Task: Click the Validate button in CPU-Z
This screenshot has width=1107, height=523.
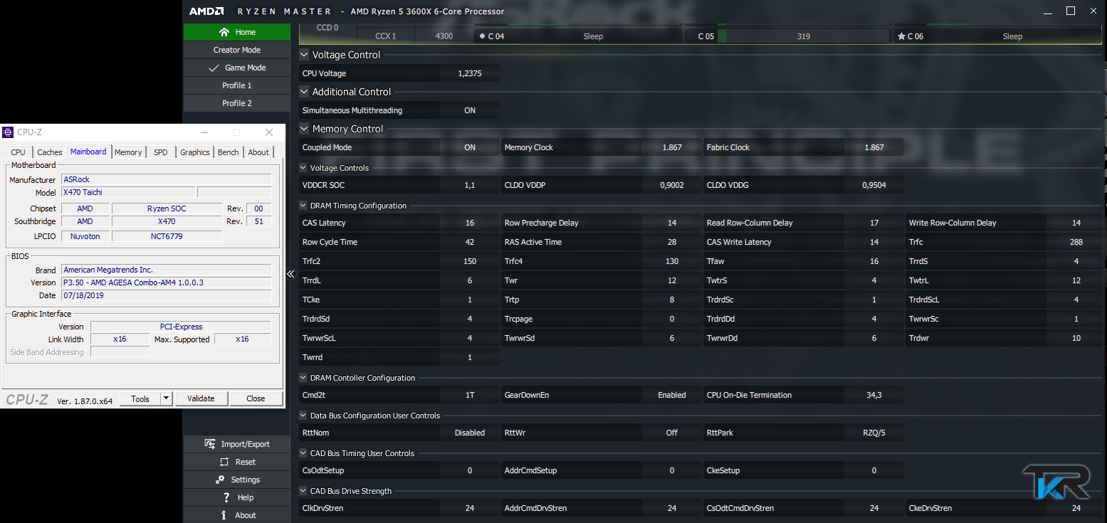Action: click(x=201, y=398)
